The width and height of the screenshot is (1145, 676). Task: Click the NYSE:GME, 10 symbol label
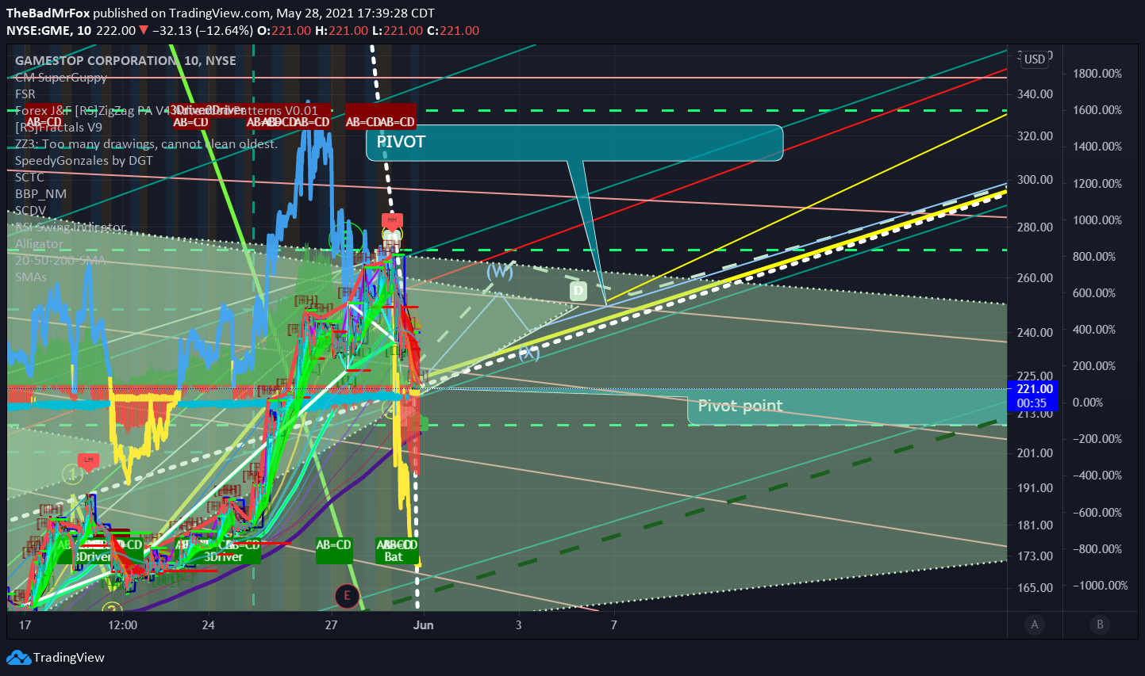coord(48,30)
